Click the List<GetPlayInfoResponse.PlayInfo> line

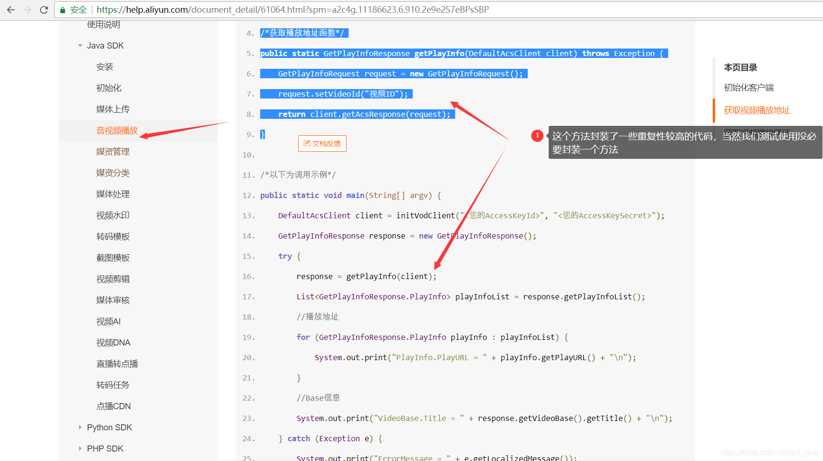470,296
